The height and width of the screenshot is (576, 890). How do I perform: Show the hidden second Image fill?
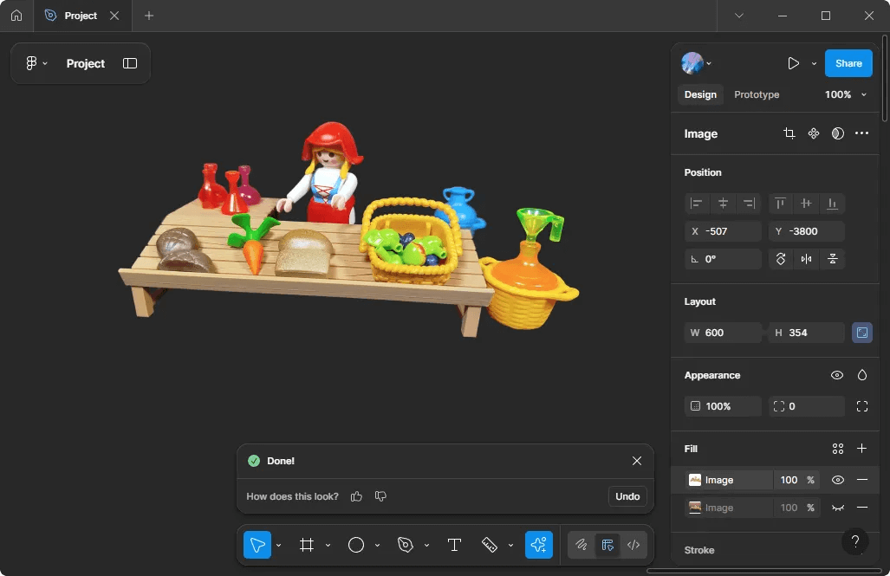tap(838, 508)
